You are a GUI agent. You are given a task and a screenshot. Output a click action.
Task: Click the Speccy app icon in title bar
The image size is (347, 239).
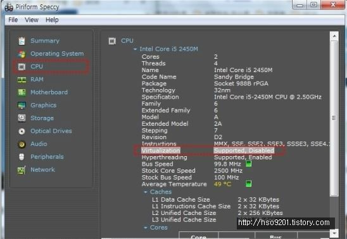point(9,8)
